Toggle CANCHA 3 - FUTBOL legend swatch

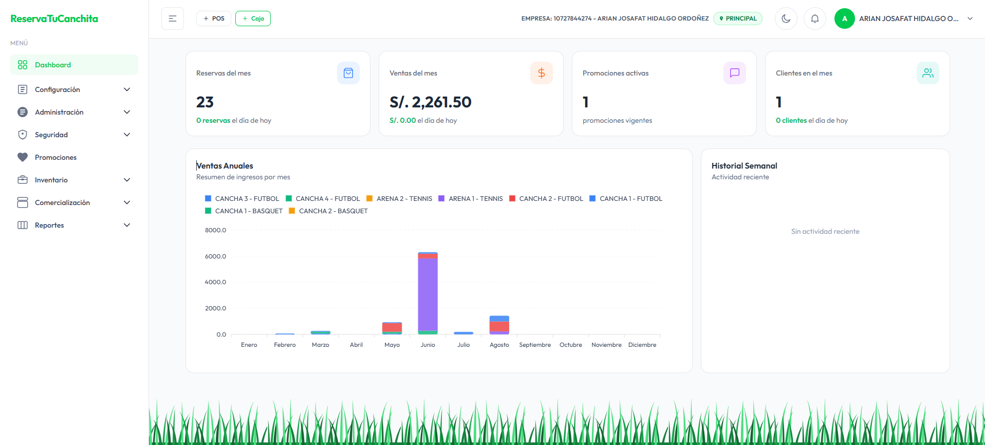208,198
